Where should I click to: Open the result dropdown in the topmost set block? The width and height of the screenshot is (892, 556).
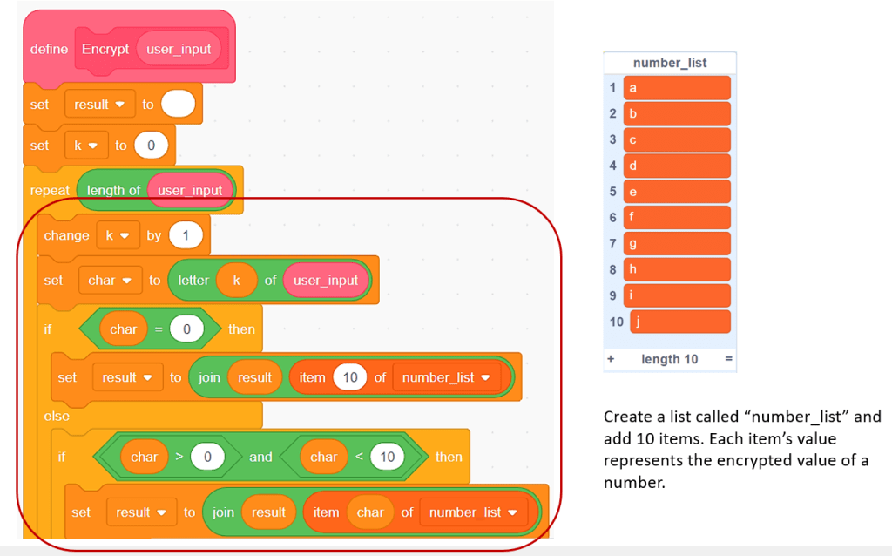click(98, 105)
